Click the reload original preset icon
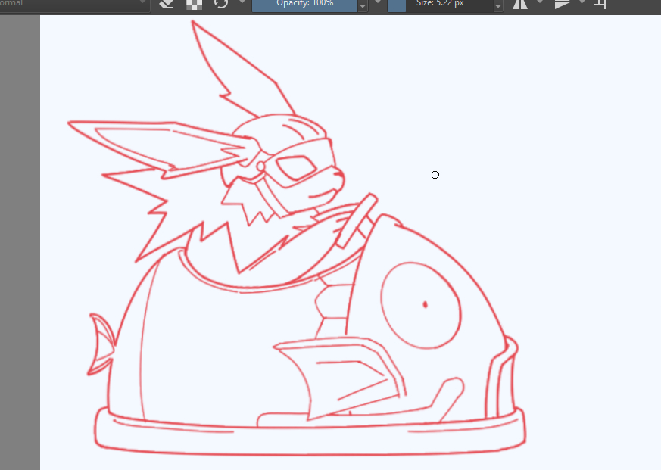The width and height of the screenshot is (661, 470). [x=221, y=4]
